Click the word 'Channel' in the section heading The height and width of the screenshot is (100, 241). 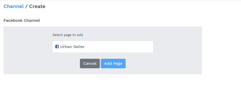[x=32, y=20]
